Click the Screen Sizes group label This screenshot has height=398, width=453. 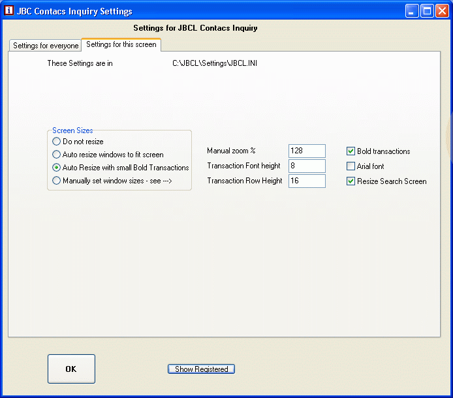click(72, 130)
